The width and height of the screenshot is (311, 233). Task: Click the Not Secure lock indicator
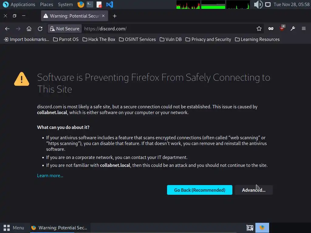[65, 29]
